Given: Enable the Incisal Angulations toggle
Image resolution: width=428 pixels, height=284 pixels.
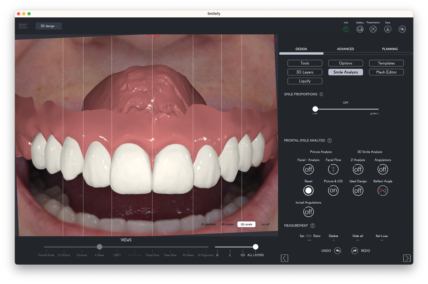Looking at the screenshot, I should [308, 212].
